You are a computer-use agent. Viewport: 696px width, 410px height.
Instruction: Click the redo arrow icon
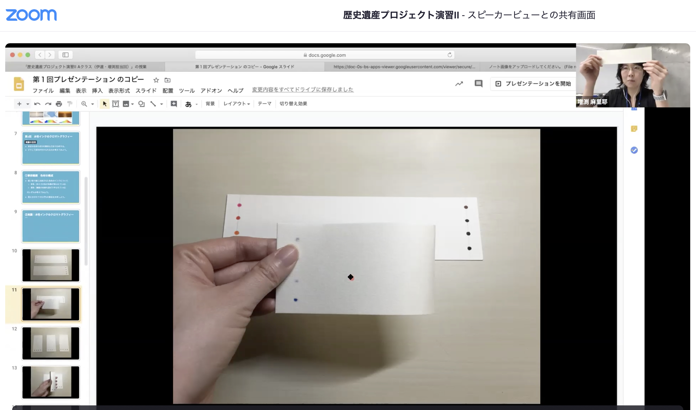click(x=48, y=104)
